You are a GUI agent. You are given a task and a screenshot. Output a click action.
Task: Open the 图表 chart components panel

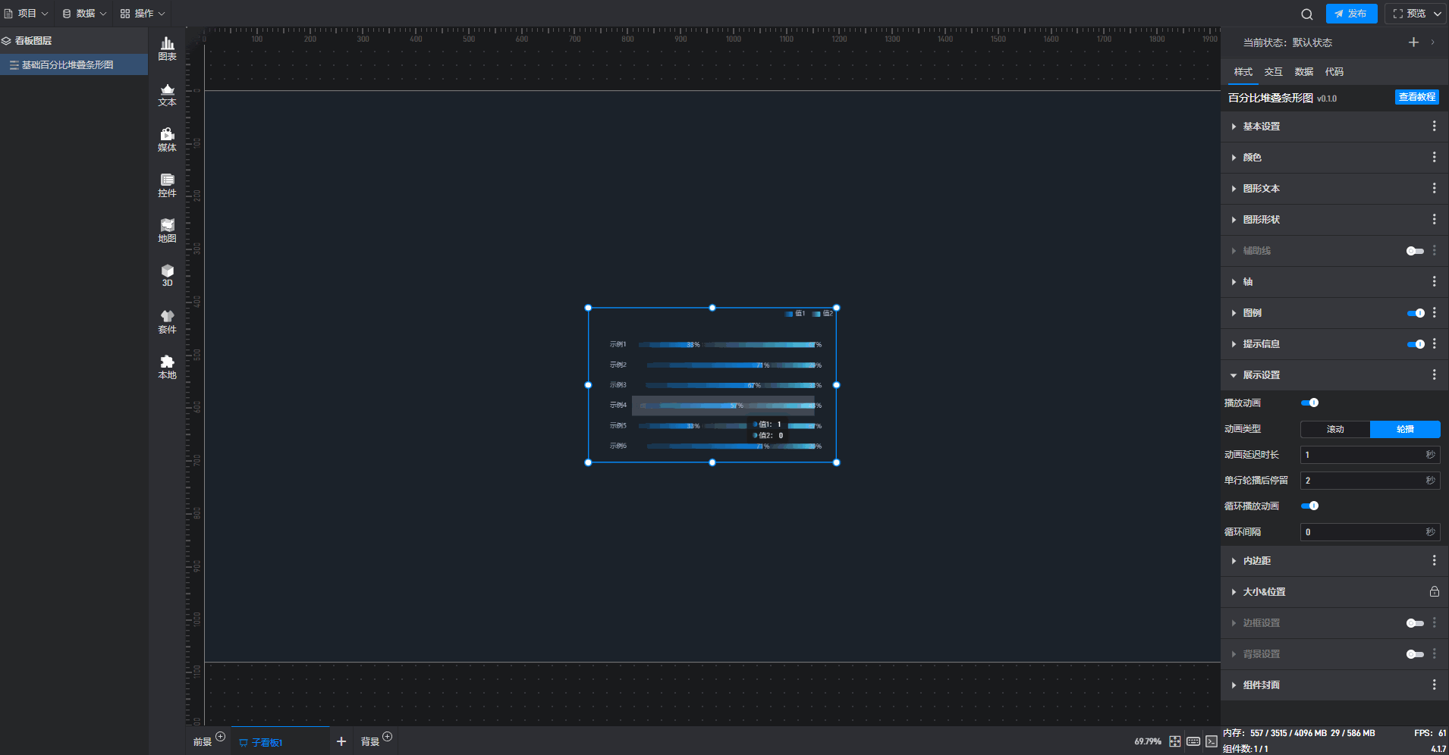(167, 49)
